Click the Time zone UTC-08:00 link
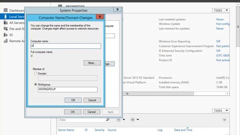Image resolution: width=240 pixels, height=135 pixels. 223,55
